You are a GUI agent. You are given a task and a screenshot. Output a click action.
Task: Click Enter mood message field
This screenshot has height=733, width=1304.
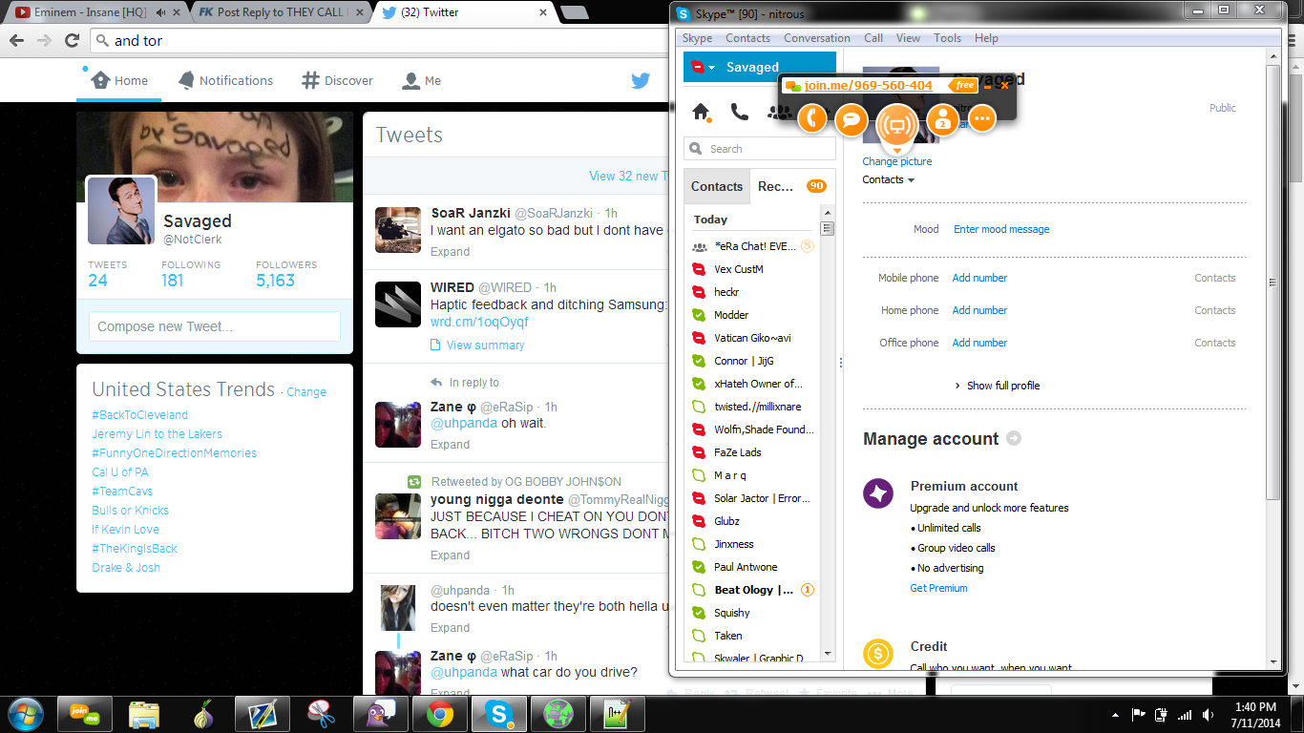(1001, 229)
